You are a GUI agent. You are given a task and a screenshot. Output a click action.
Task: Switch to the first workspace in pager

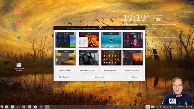pyautogui.click(x=148, y=107)
